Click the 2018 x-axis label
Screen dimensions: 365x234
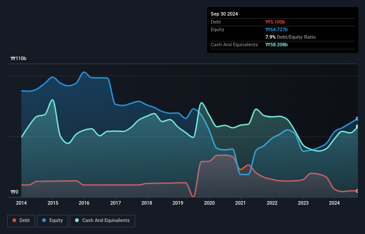click(x=147, y=203)
